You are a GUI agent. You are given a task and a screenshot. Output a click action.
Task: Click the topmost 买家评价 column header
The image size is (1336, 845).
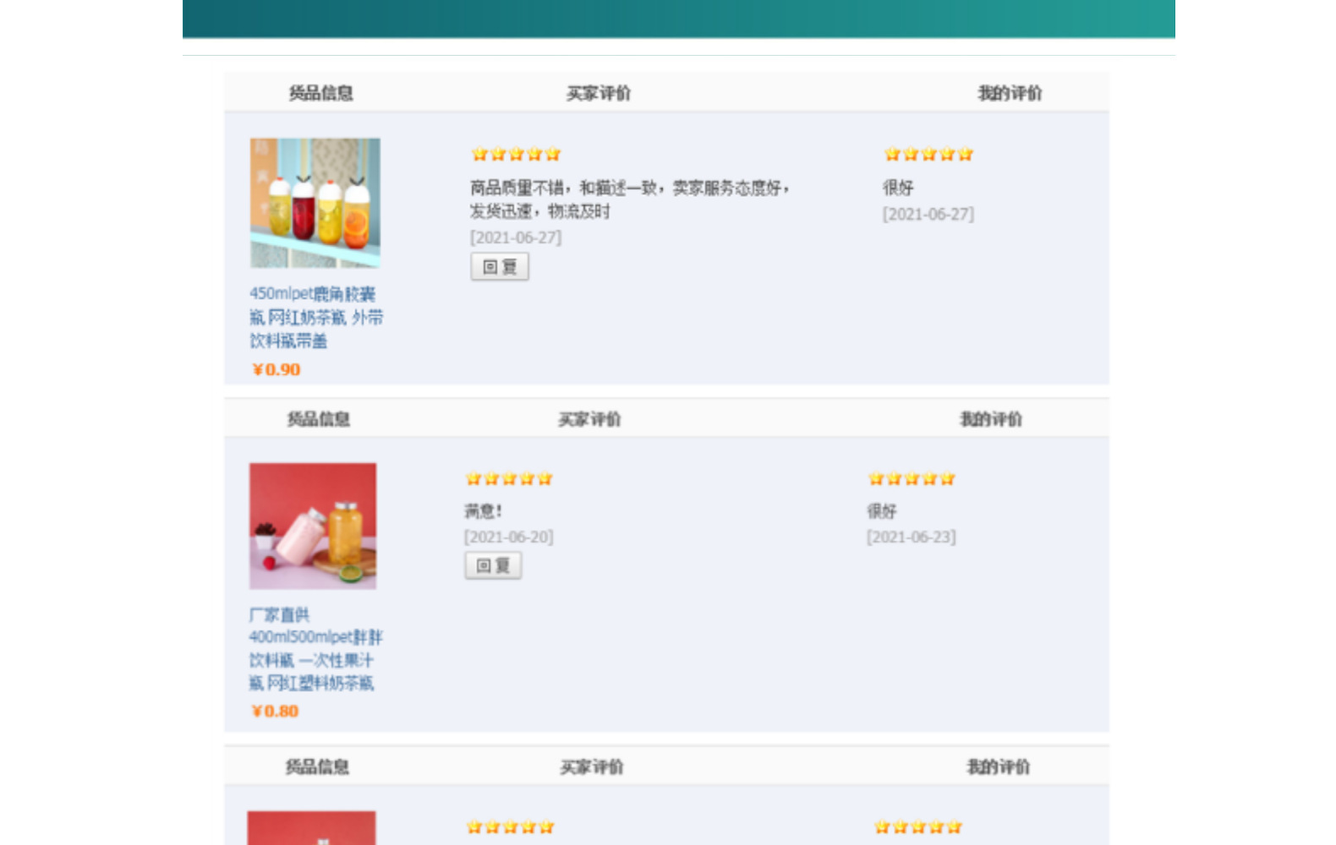pos(598,93)
